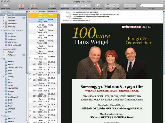Create a task with Aufgabe icon

coord(116,5)
